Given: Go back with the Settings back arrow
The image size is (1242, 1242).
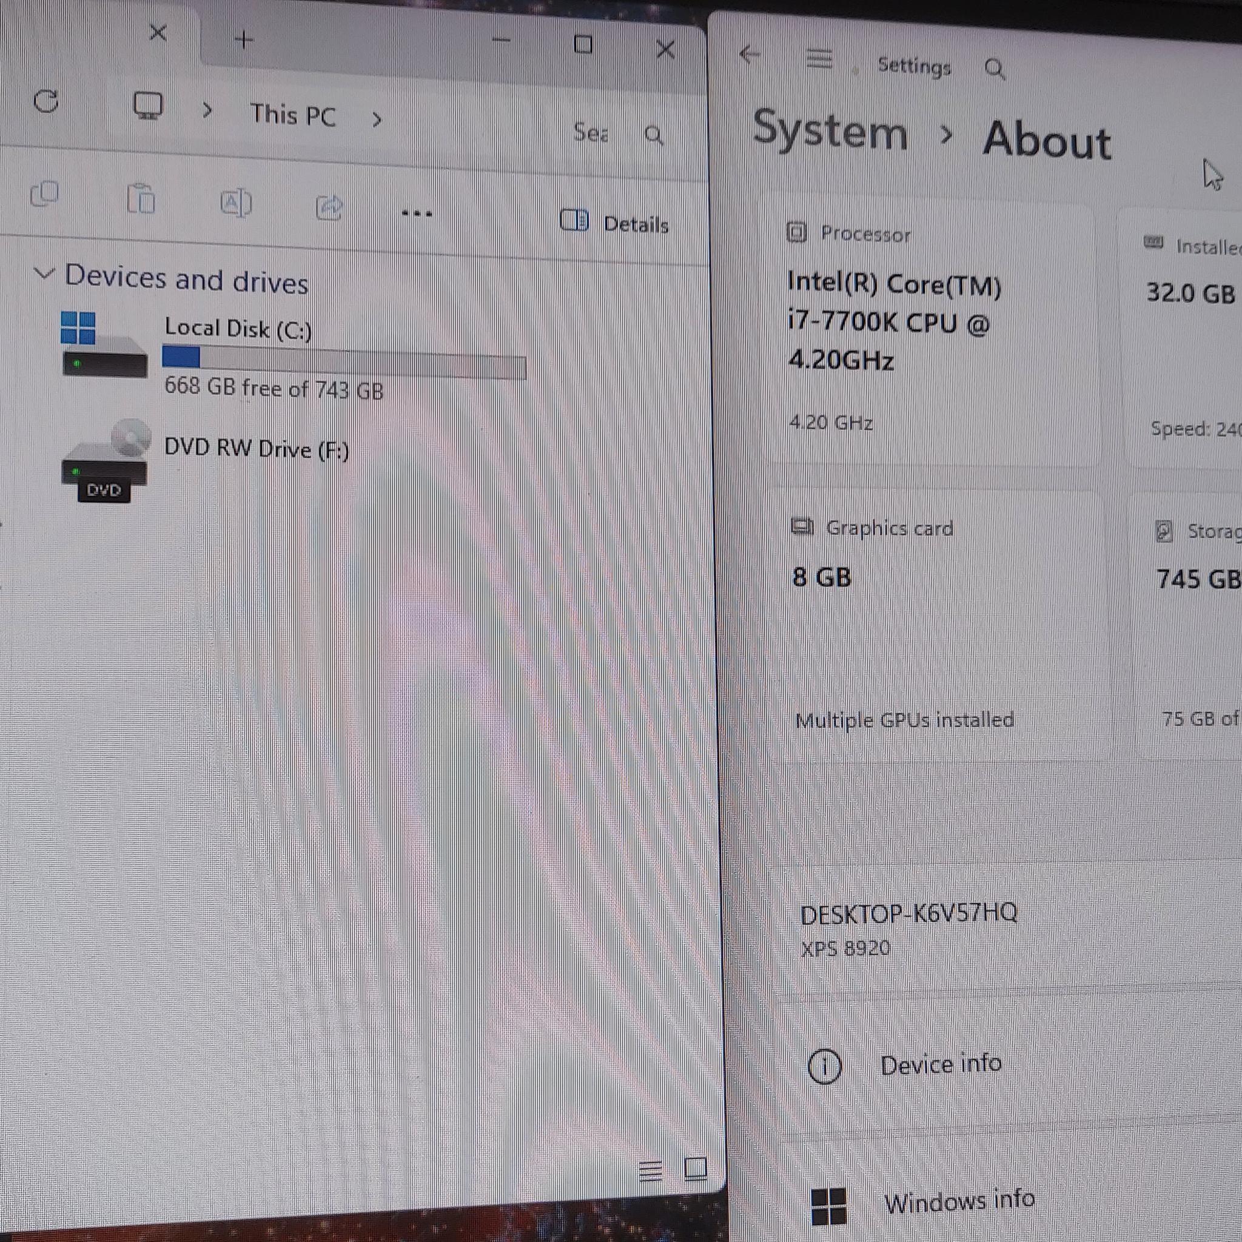Looking at the screenshot, I should [x=750, y=54].
